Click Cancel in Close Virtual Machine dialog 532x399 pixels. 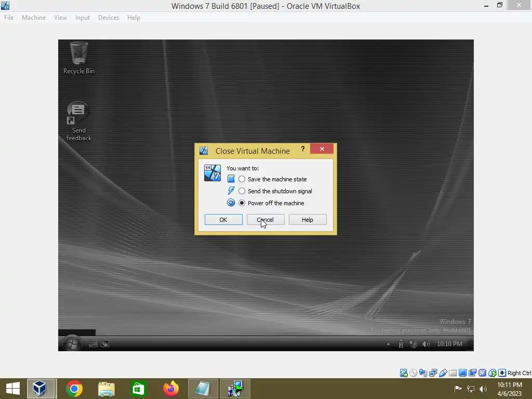(x=265, y=220)
